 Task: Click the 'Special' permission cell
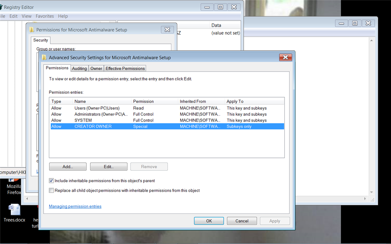point(140,127)
